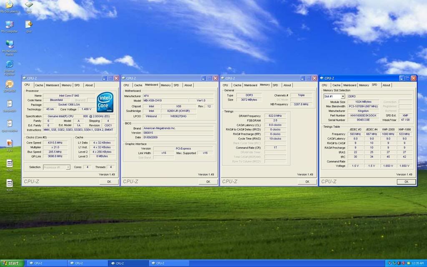
Task: Select the 4315 file icon on desktop
Action: coord(10,185)
